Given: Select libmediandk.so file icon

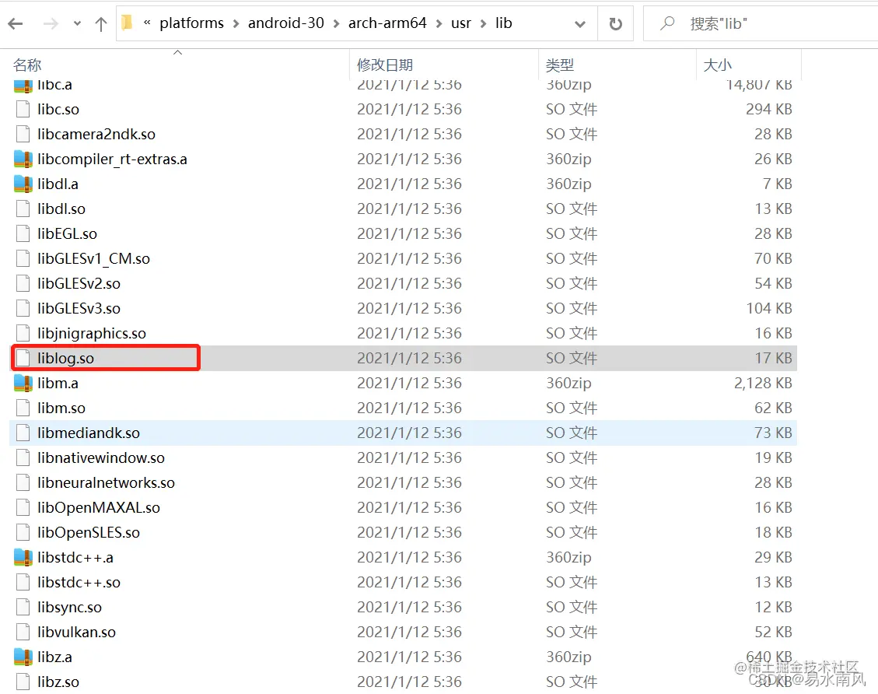Looking at the screenshot, I should [23, 433].
